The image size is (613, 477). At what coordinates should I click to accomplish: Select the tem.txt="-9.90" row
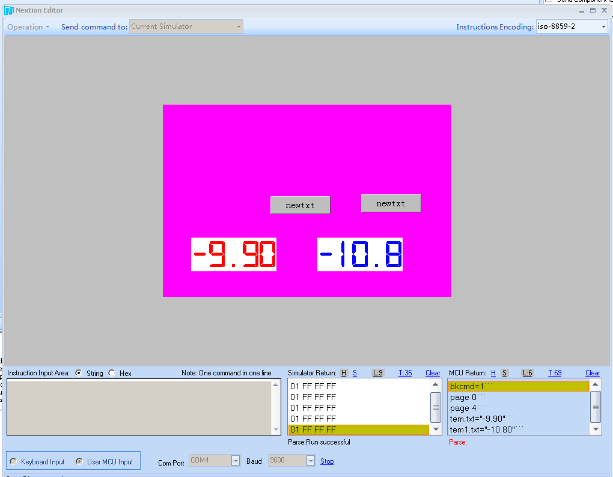(519, 419)
